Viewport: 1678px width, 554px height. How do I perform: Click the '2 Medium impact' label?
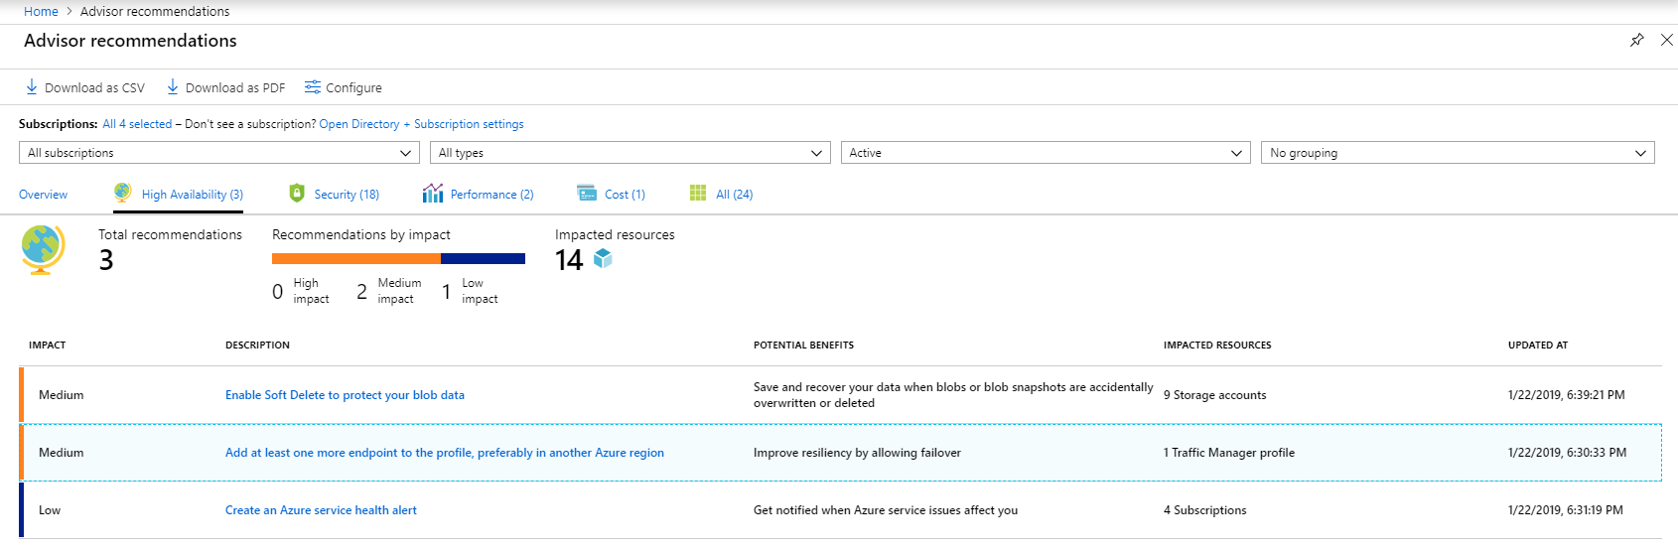click(388, 291)
